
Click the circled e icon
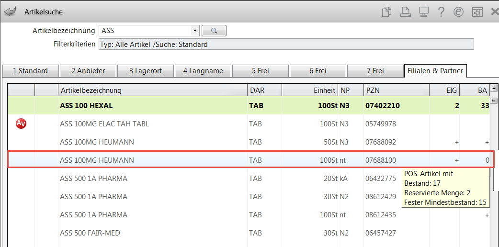tap(458, 12)
